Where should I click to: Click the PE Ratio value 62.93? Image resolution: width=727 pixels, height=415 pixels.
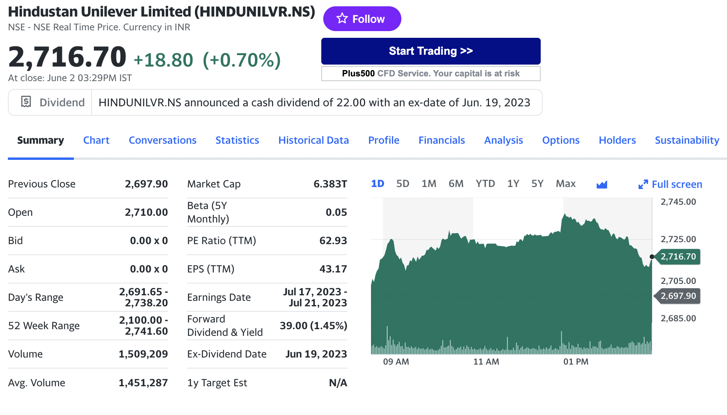coord(333,241)
